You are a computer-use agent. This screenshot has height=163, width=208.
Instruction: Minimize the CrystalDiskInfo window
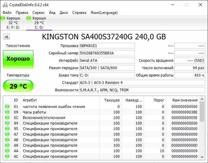[x=173, y=5]
